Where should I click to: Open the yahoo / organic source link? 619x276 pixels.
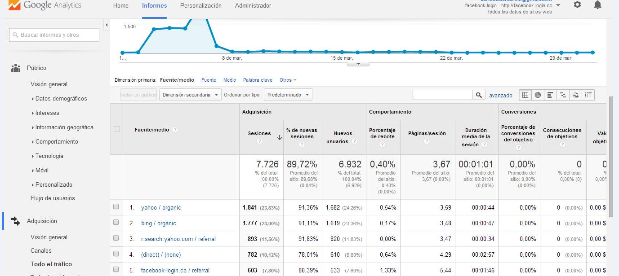[x=161, y=207]
